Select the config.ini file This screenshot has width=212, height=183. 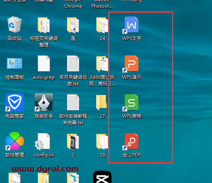[x=42, y=142]
